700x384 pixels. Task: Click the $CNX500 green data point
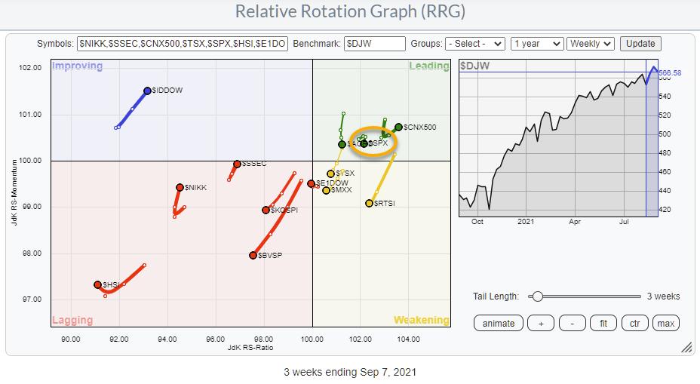click(398, 127)
